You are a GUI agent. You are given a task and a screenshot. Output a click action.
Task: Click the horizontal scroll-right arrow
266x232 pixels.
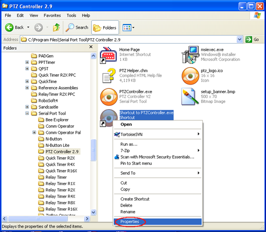(87, 218)
